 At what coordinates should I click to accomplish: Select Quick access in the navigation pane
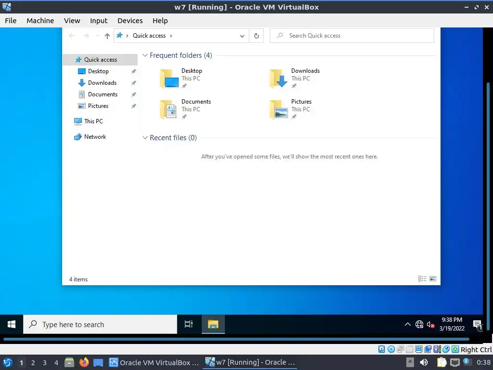click(x=100, y=59)
